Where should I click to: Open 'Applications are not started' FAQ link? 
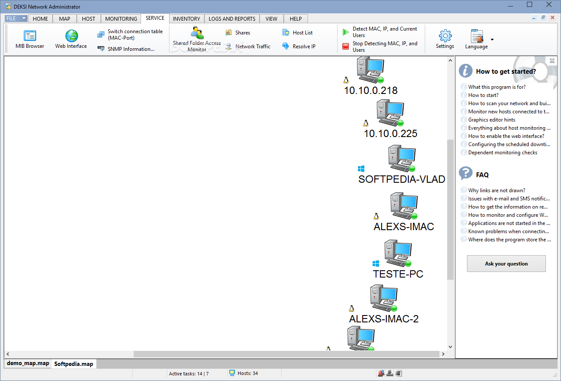[509, 223]
